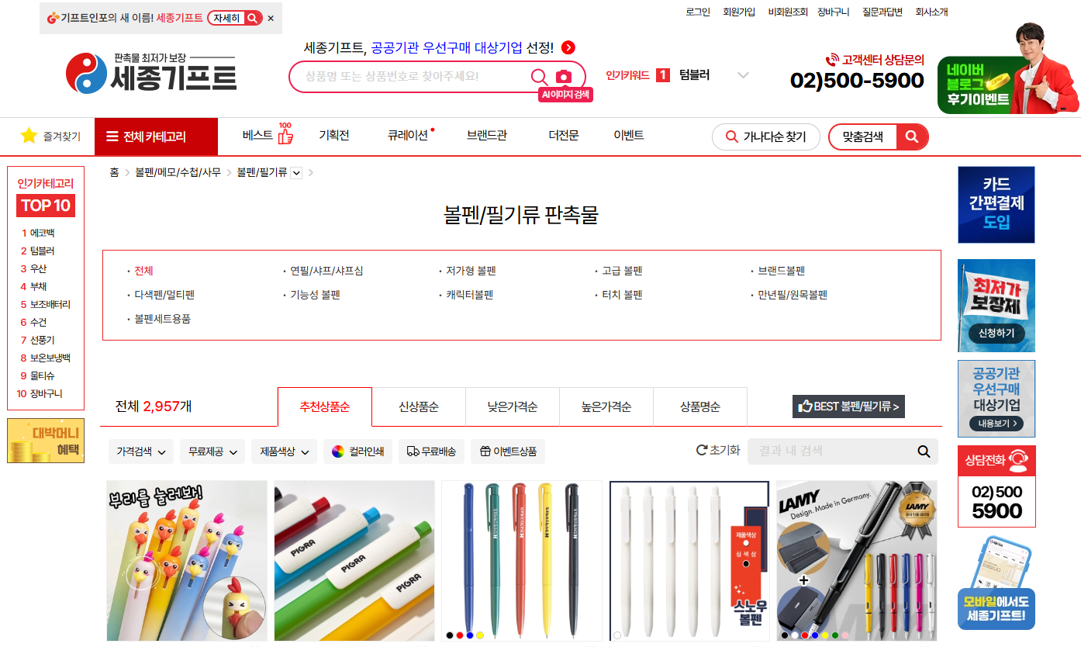Click the 카드 간편결제 도입 banner
The image size is (1081, 647).
coord(996,205)
